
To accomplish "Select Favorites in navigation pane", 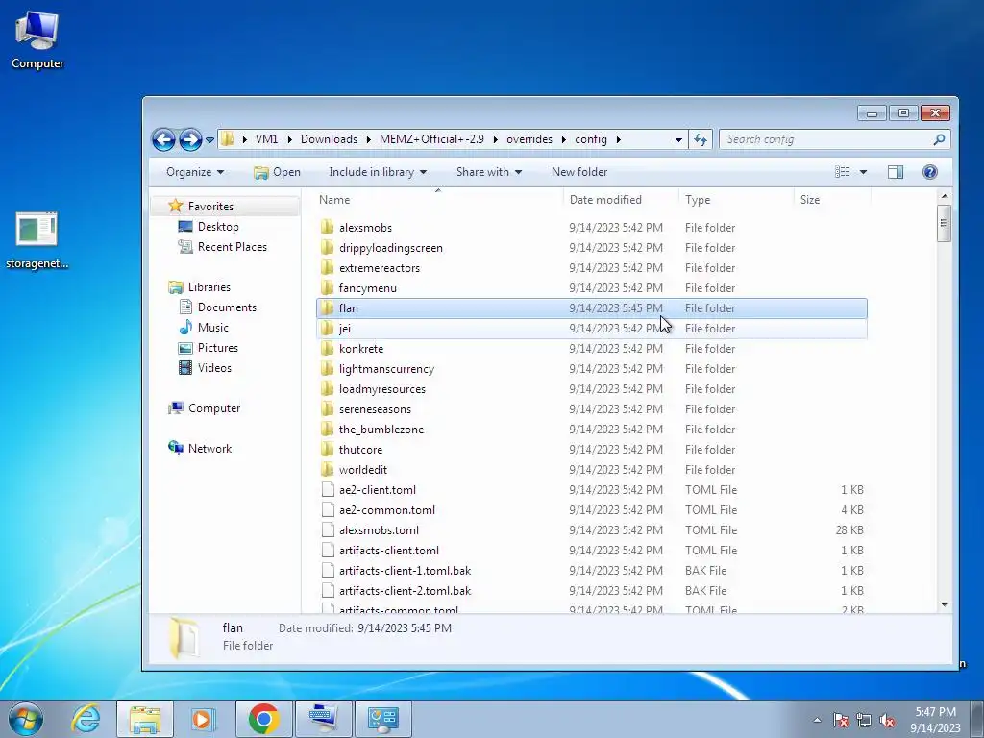I will pos(210,207).
